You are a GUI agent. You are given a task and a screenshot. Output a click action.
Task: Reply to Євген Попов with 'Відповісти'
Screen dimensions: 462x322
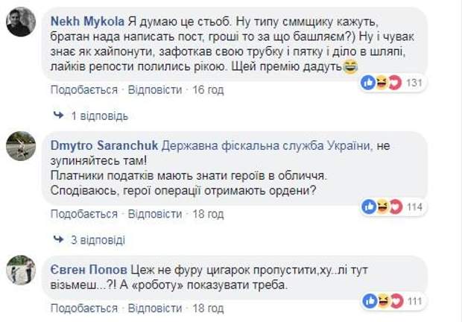(x=155, y=308)
